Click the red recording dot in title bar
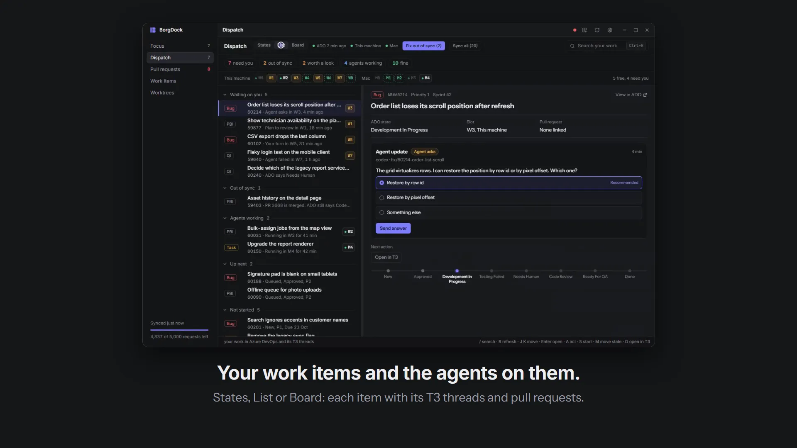Image resolution: width=797 pixels, height=448 pixels. point(575,30)
